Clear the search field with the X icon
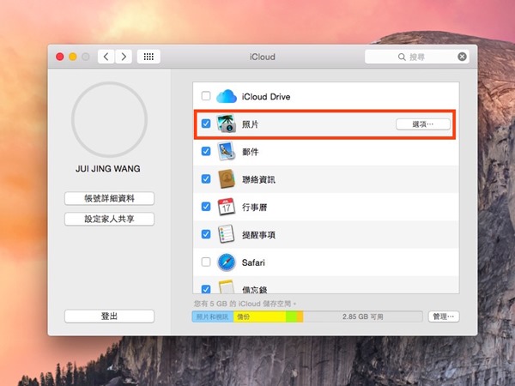Viewport: 515px width, 386px height. pos(462,57)
